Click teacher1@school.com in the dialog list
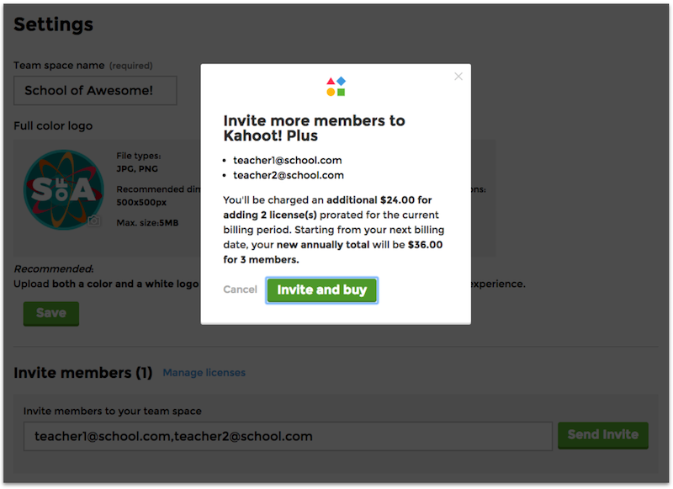Screen dimensions: 673x489 coord(288,160)
